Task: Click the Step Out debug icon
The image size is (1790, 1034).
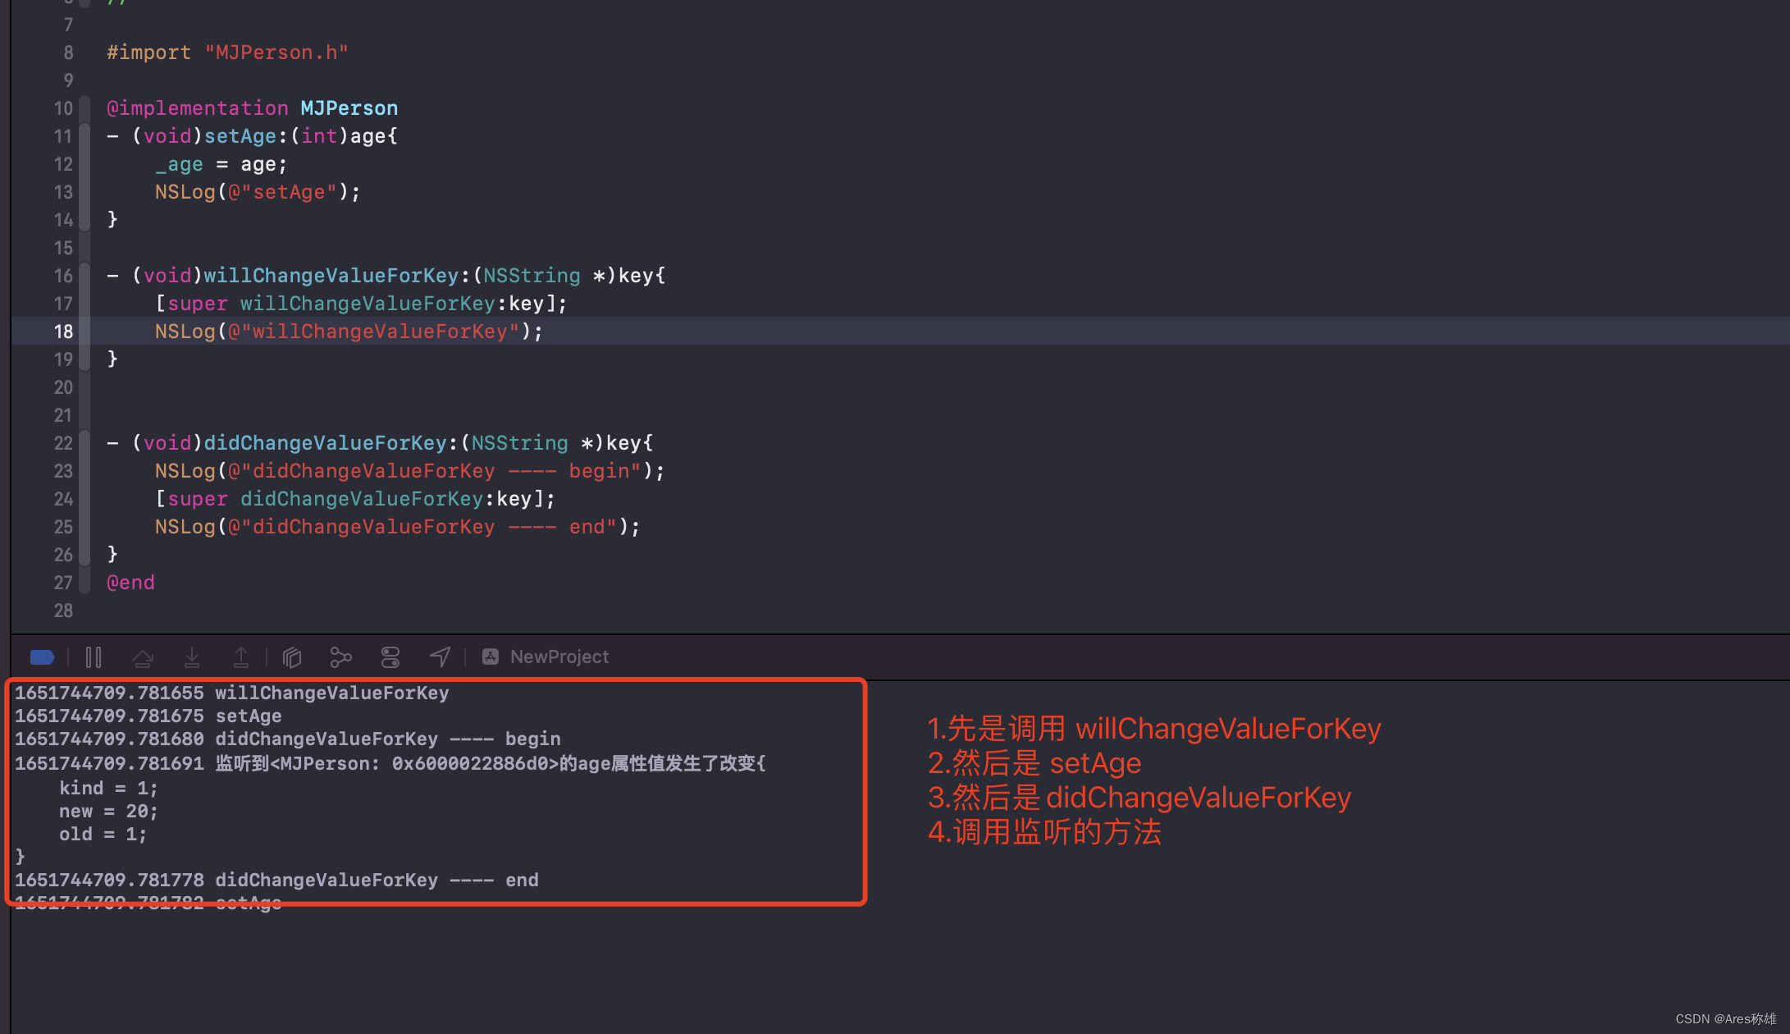Action: (x=241, y=657)
